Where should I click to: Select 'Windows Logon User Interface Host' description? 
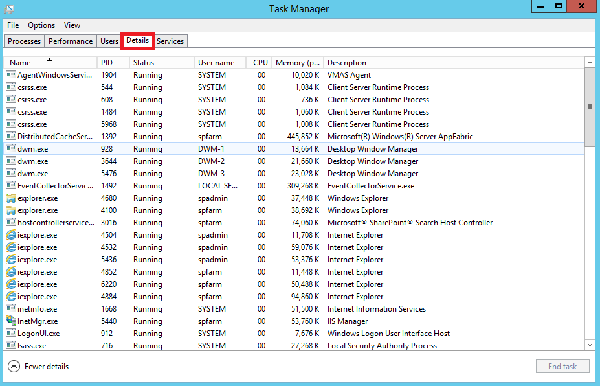(388, 333)
